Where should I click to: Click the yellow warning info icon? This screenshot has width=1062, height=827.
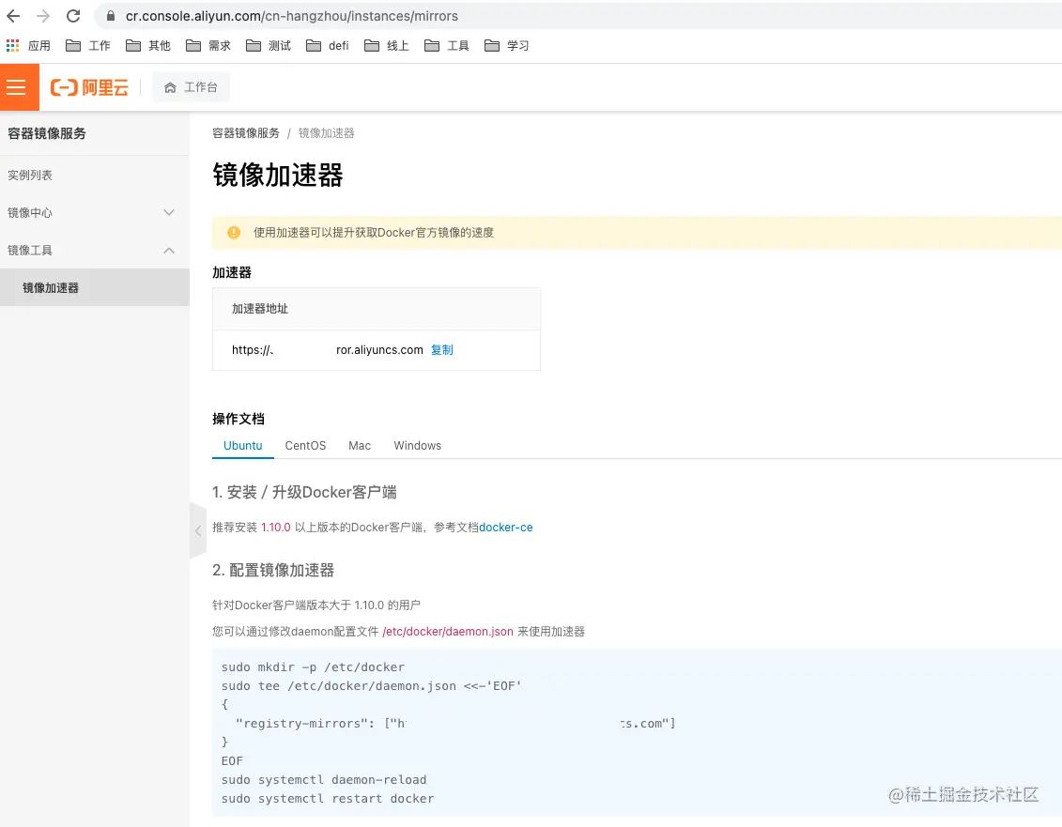(x=234, y=232)
